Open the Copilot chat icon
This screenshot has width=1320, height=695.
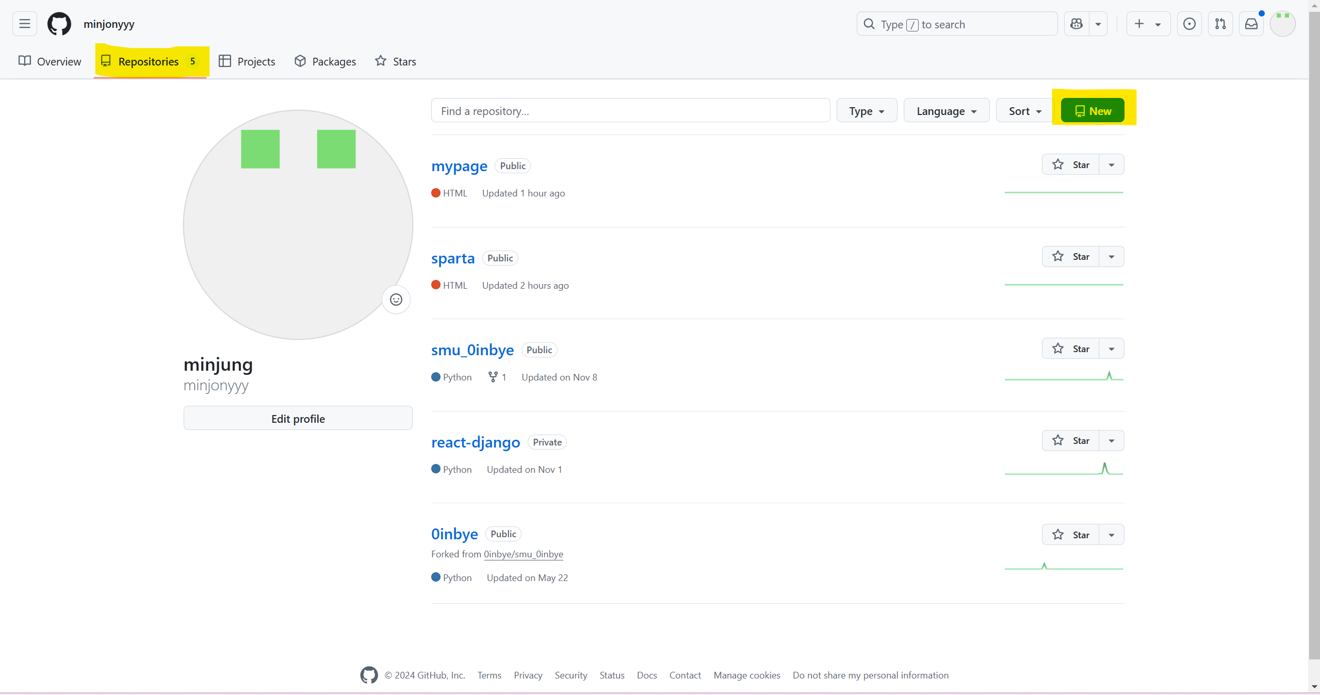click(x=1077, y=24)
